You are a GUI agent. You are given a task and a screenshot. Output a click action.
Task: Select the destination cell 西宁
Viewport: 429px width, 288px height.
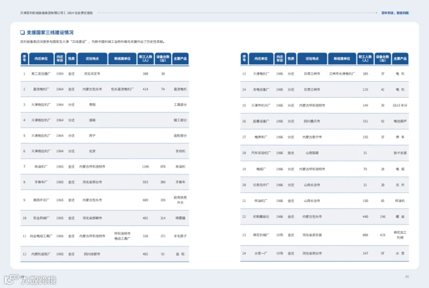92,136
